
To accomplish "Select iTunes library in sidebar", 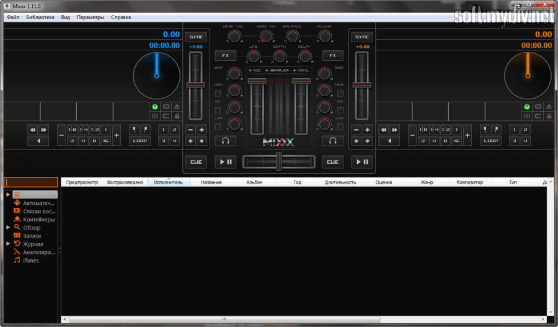I will [26, 261].
